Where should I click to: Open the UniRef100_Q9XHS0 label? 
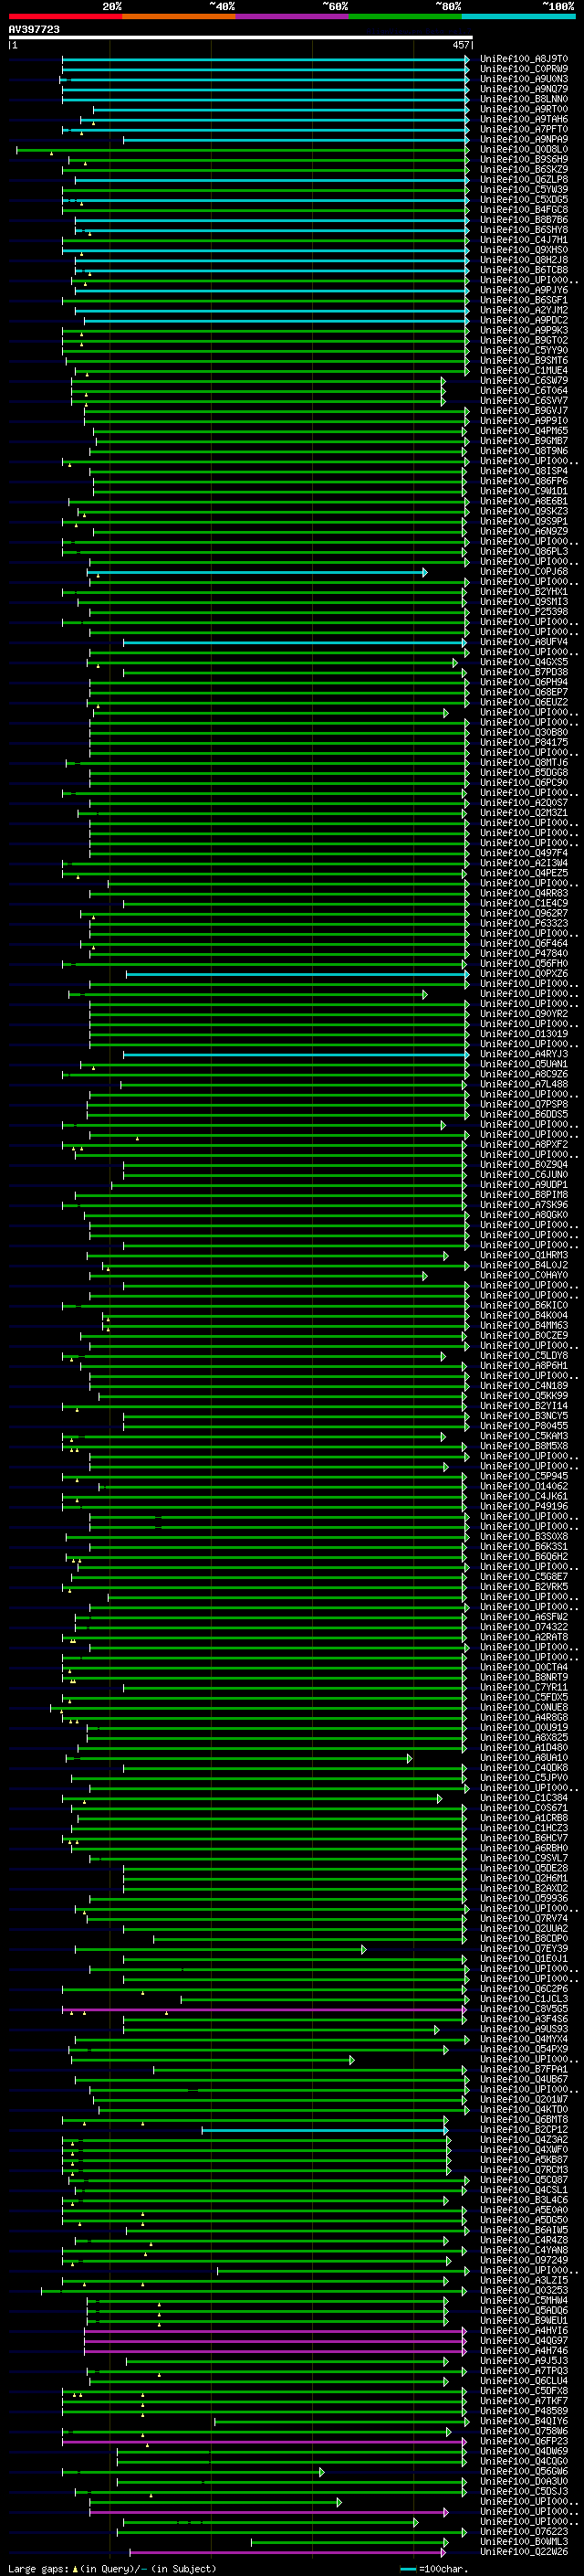click(x=524, y=250)
